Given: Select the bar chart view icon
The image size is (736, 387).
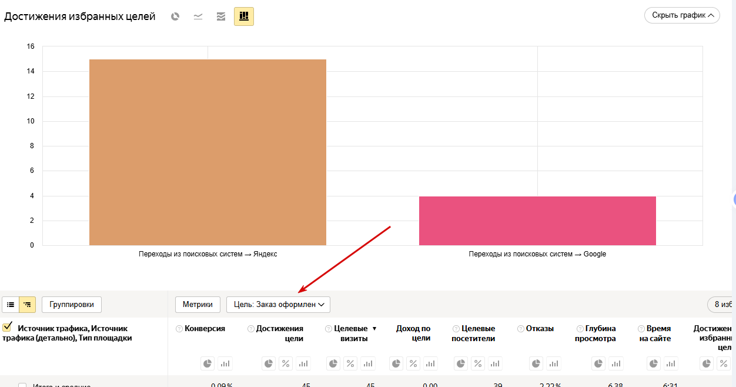Looking at the screenshot, I should pyautogui.click(x=244, y=16).
